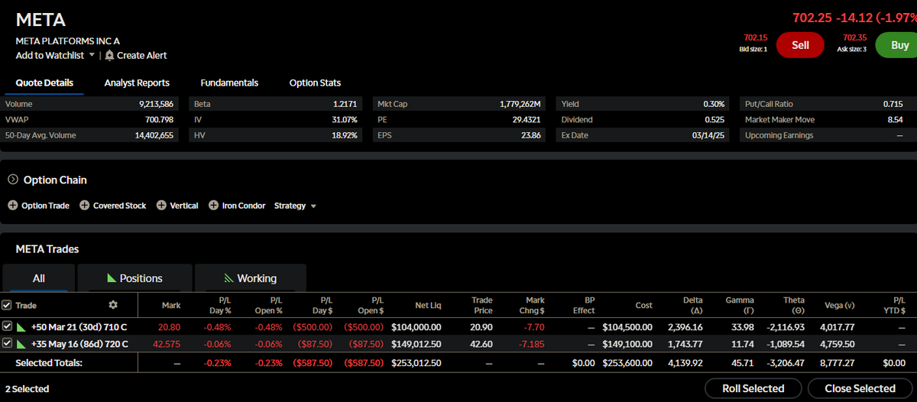Click Close Selected button
The image size is (917, 402).
(x=860, y=388)
